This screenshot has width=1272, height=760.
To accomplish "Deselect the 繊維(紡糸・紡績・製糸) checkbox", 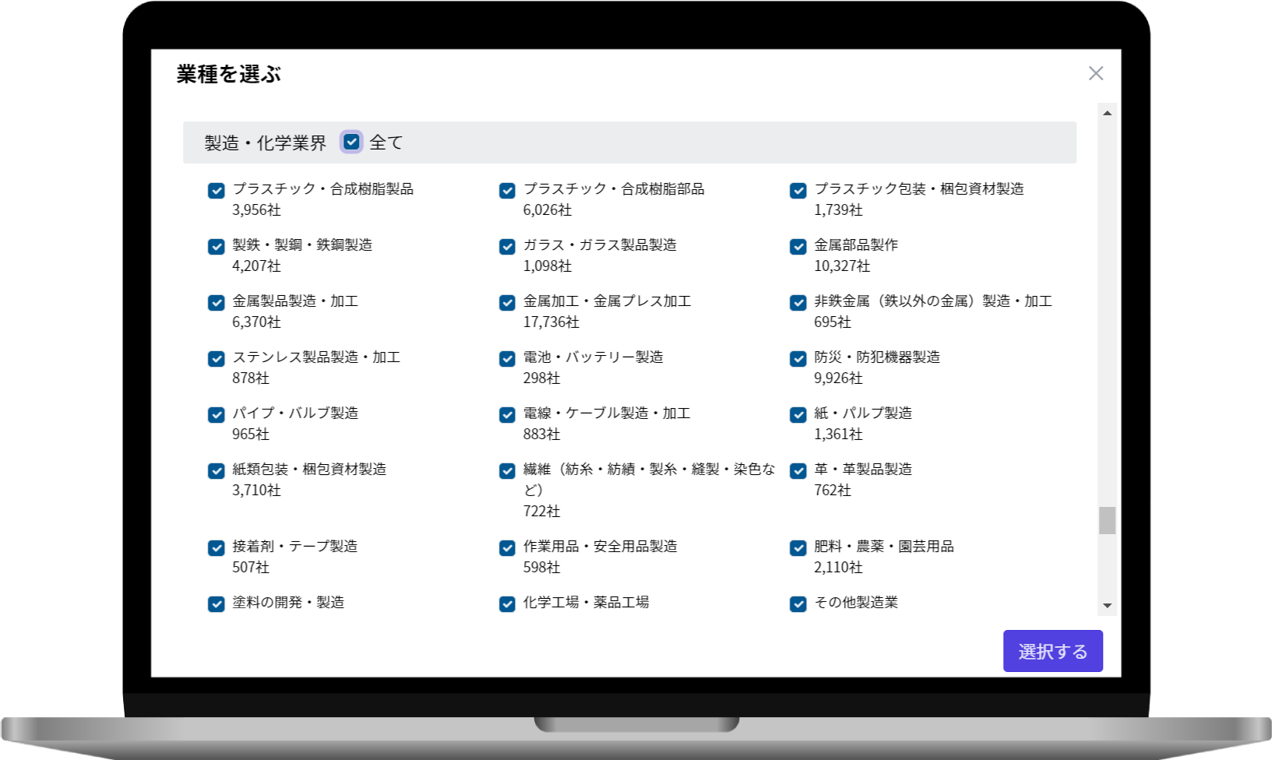I will pyautogui.click(x=507, y=471).
